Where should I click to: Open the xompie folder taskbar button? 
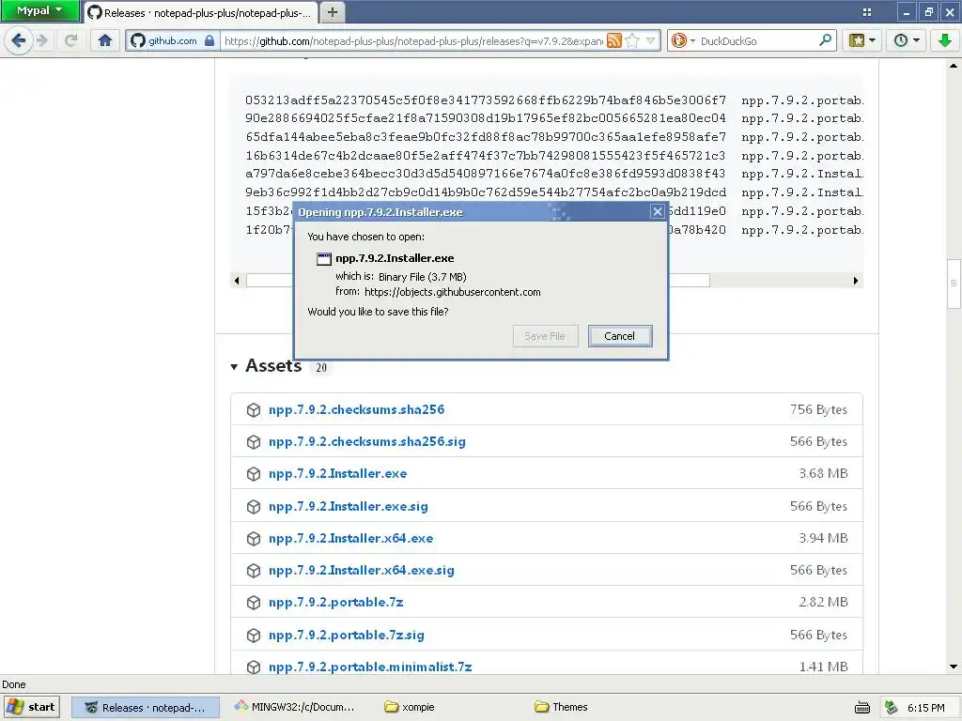pos(410,707)
